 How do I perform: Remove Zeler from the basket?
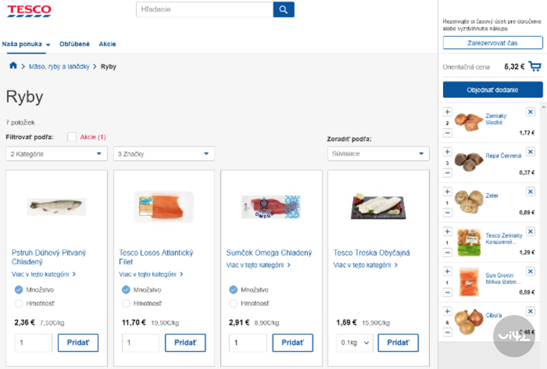click(530, 192)
